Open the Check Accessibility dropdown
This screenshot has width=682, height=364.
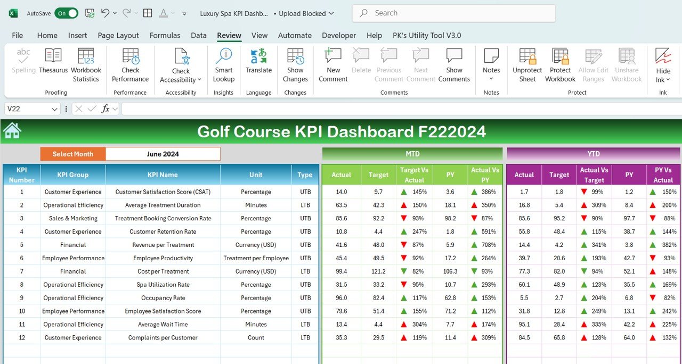coord(199,80)
